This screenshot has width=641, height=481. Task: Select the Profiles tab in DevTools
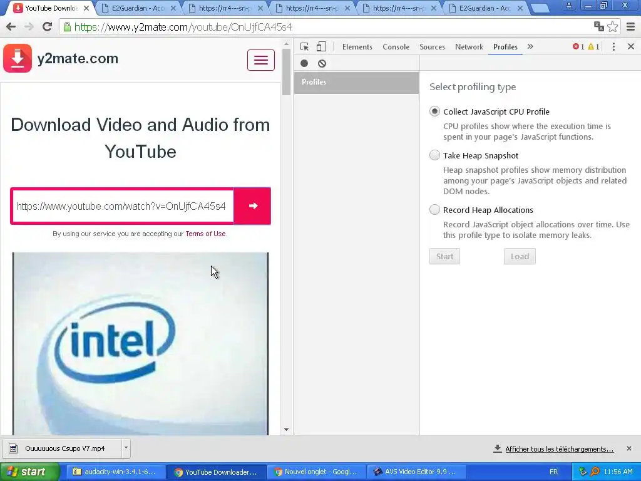(505, 47)
